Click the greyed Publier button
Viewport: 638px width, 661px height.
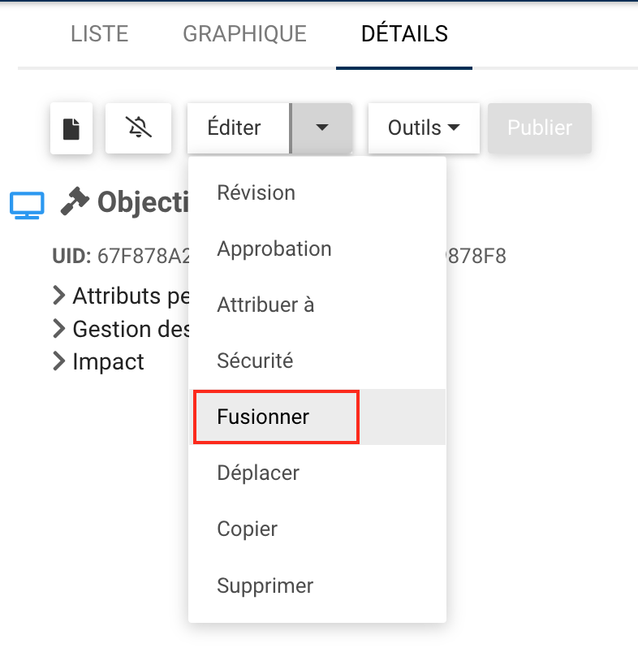pos(540,128)
